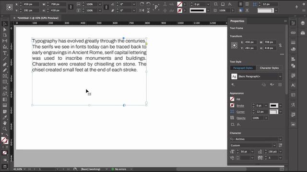
Task: Click the fx effects icon in Properties Appearance
Action: (238, 124)
